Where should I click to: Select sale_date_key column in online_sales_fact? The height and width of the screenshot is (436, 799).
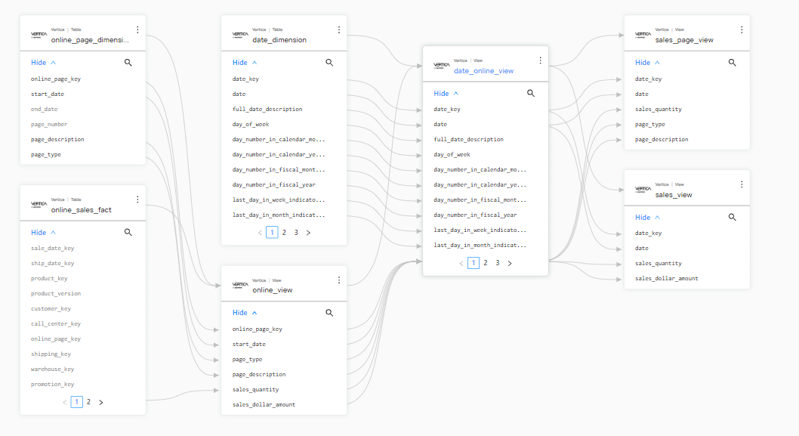[52, 249]
